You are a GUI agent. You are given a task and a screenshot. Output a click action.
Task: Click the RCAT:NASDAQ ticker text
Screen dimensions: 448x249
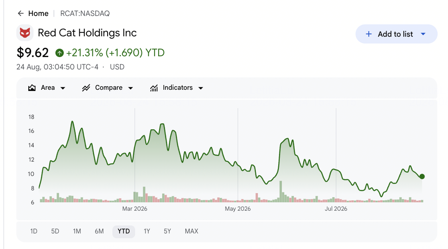pos(85,14)
